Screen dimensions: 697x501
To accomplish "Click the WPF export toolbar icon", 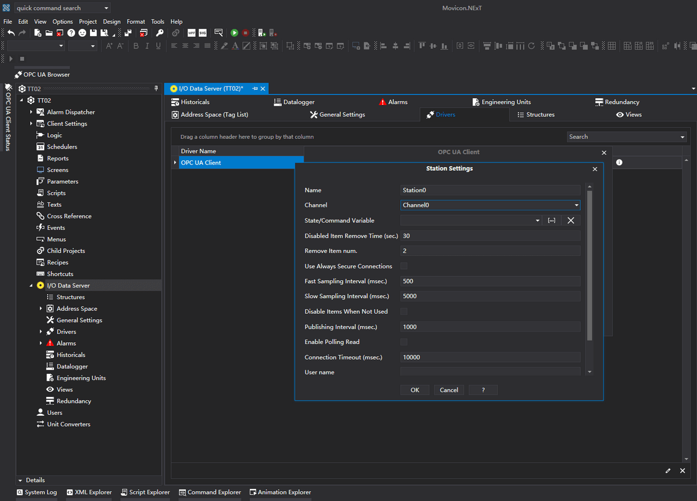I will click(x=191, y=33).
